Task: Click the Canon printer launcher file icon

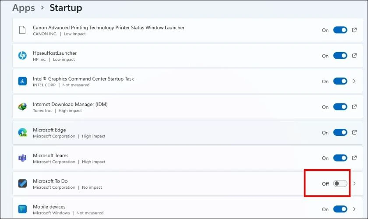Action: coord(22,30)
